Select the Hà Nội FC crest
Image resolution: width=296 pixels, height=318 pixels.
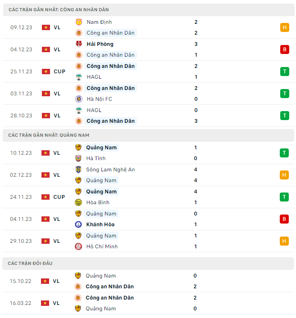[78, 99]
